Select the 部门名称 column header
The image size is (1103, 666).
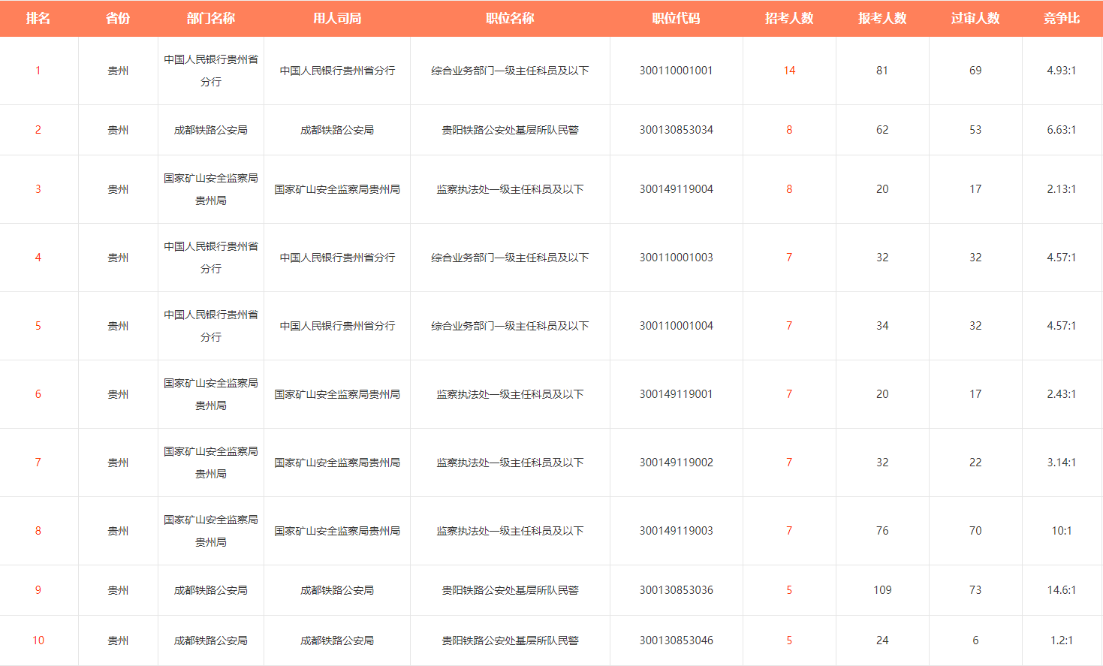tap(211, 18)
